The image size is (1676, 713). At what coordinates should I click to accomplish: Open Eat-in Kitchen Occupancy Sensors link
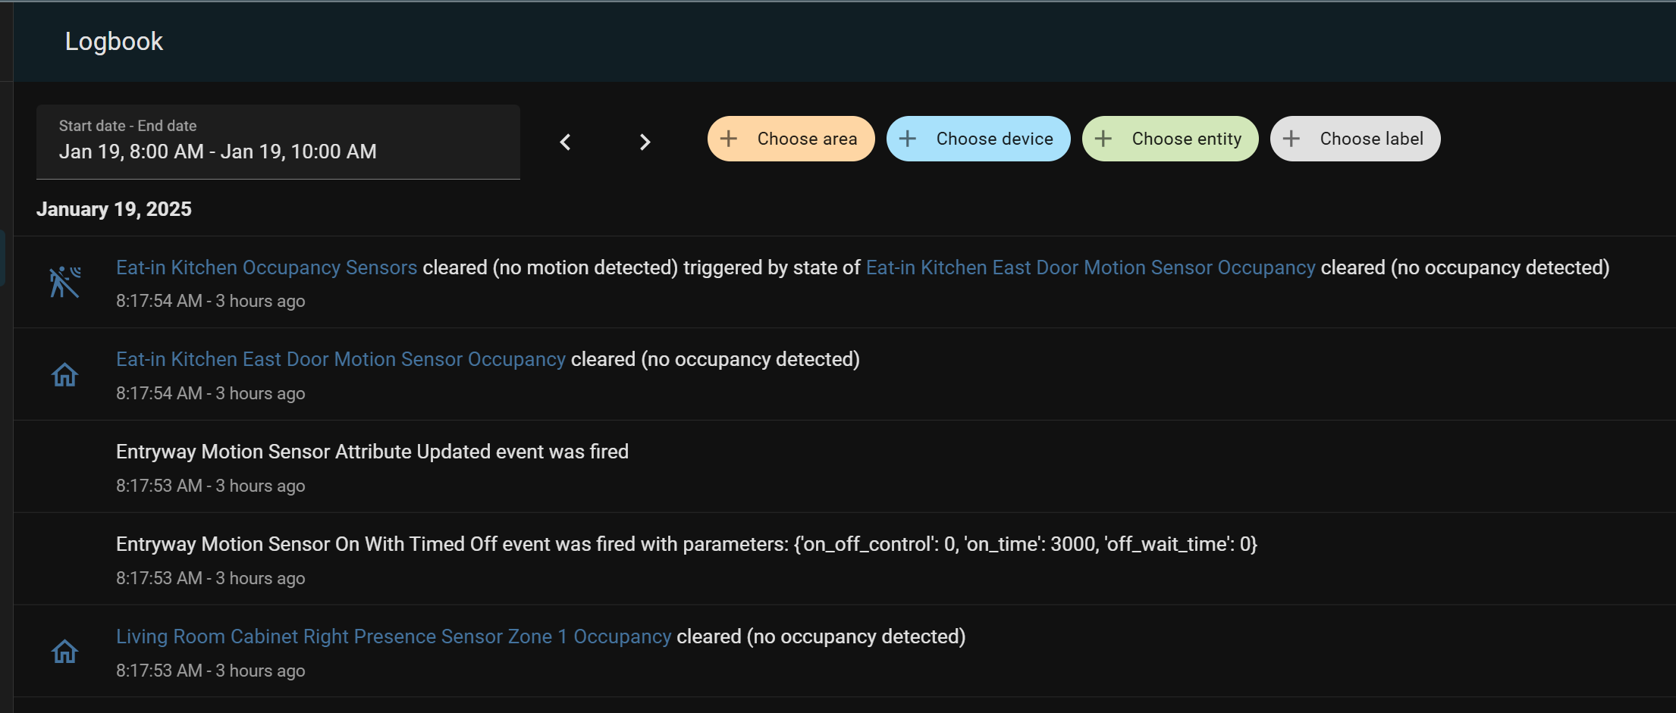[x=266, y=267]
